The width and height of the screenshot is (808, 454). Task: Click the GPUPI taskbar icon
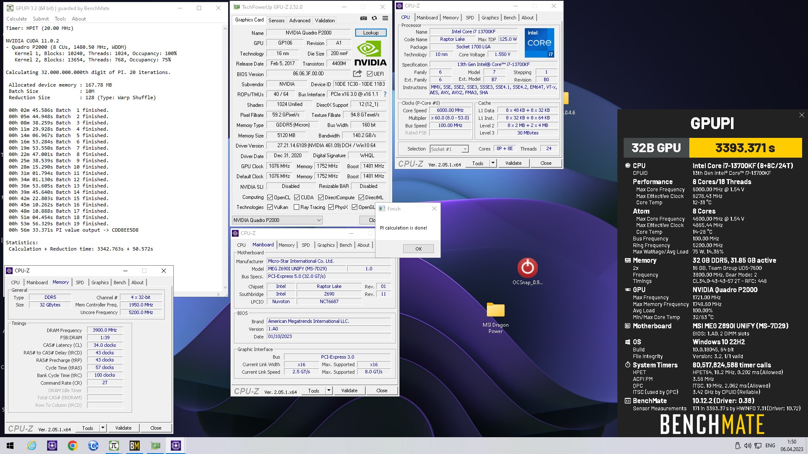pos(114,446)
